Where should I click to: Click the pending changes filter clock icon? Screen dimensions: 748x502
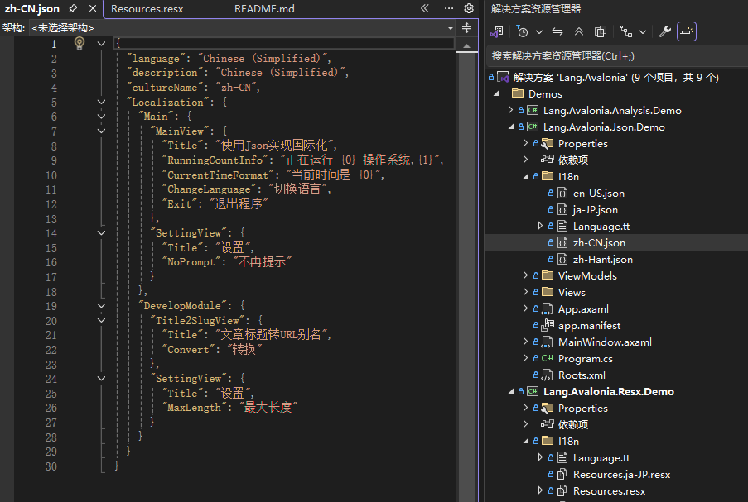coord(523,31)
